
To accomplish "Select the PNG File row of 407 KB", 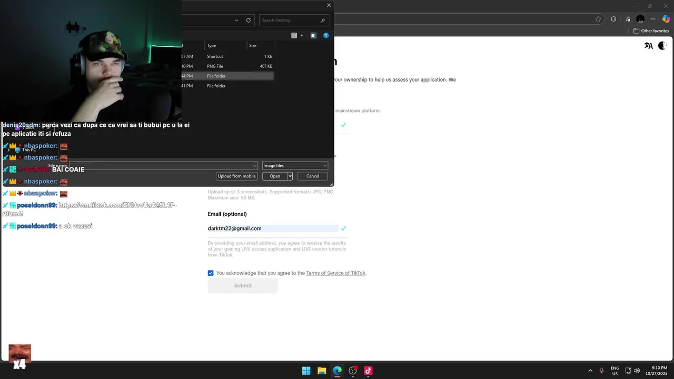I will pyautogui.click(x=227, y=66).
